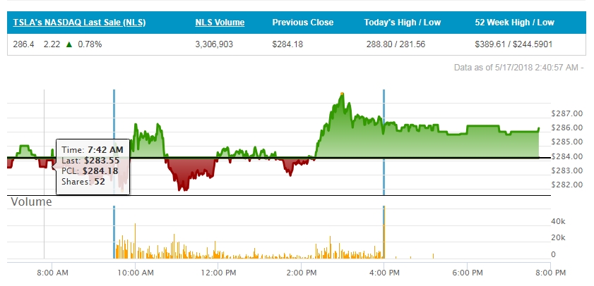Select the 6:00 PM time axis label
The width and height of the screenshot is (594, 286).
click(x=468, y=273)
